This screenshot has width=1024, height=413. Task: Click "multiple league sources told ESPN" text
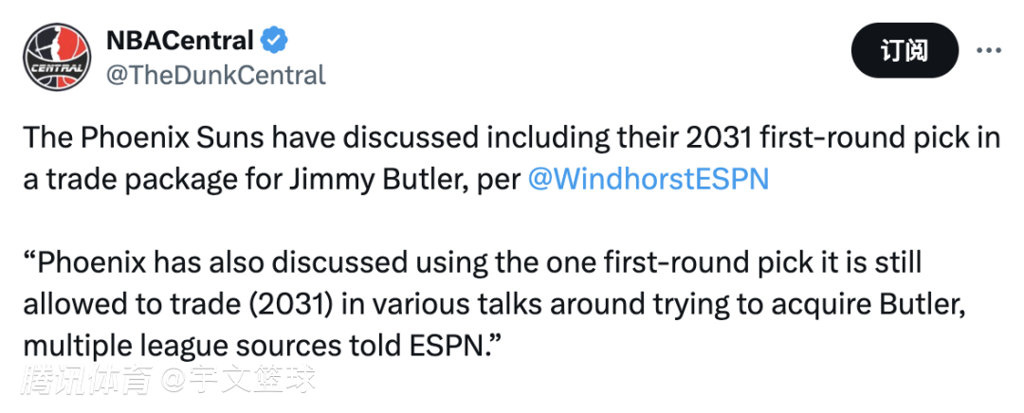point(252,344)
